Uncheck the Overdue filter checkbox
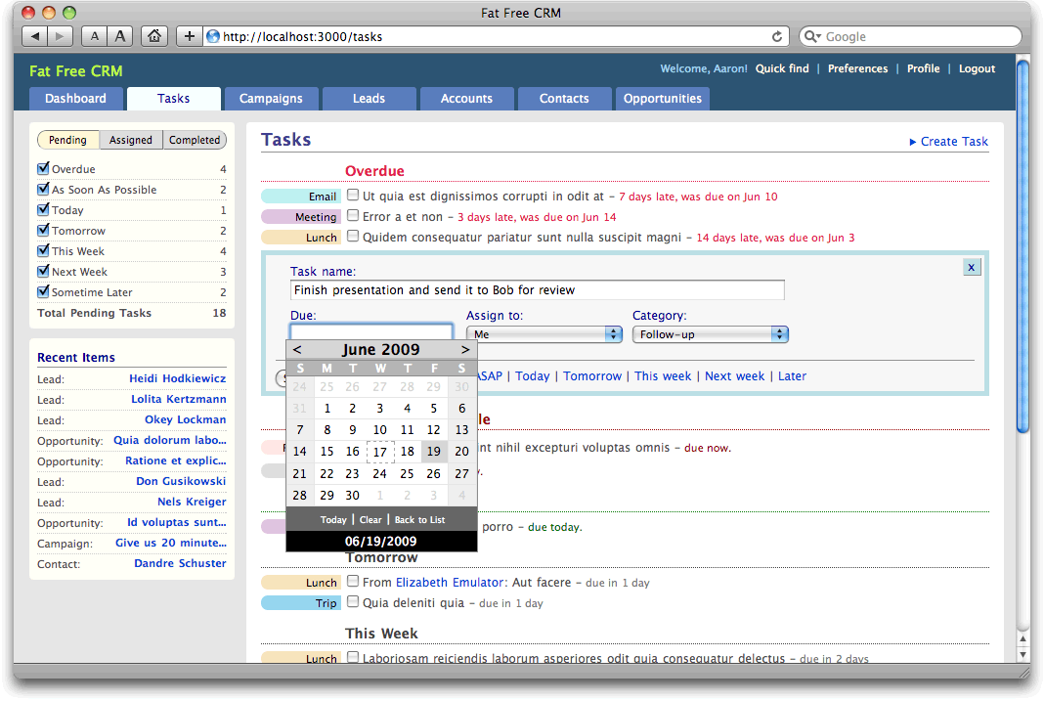The image size is (1044, 701). [x=43, y=169]
